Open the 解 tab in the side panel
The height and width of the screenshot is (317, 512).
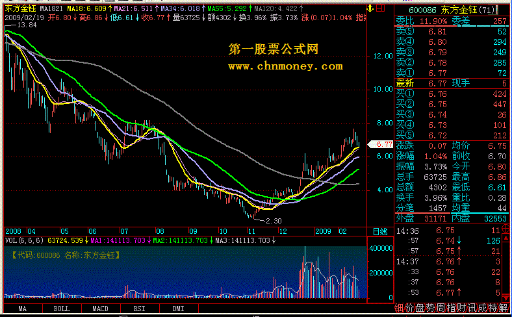tap(504, 308)
